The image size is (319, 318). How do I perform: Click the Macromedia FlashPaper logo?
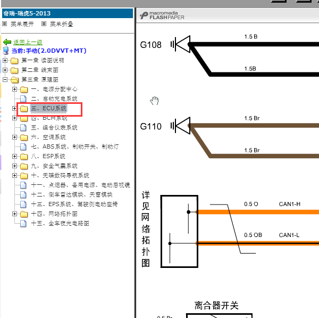click(x=162, y=15)
